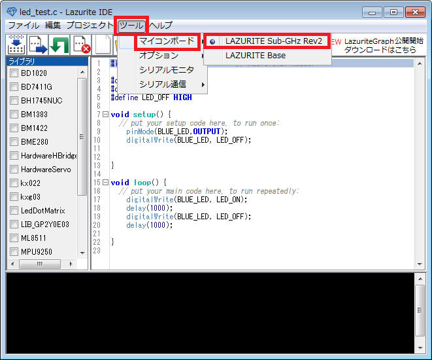Click the build and write to board icon
Image resolution: width=432 pixels, height=360 pixels.
[x=16, y=45]
